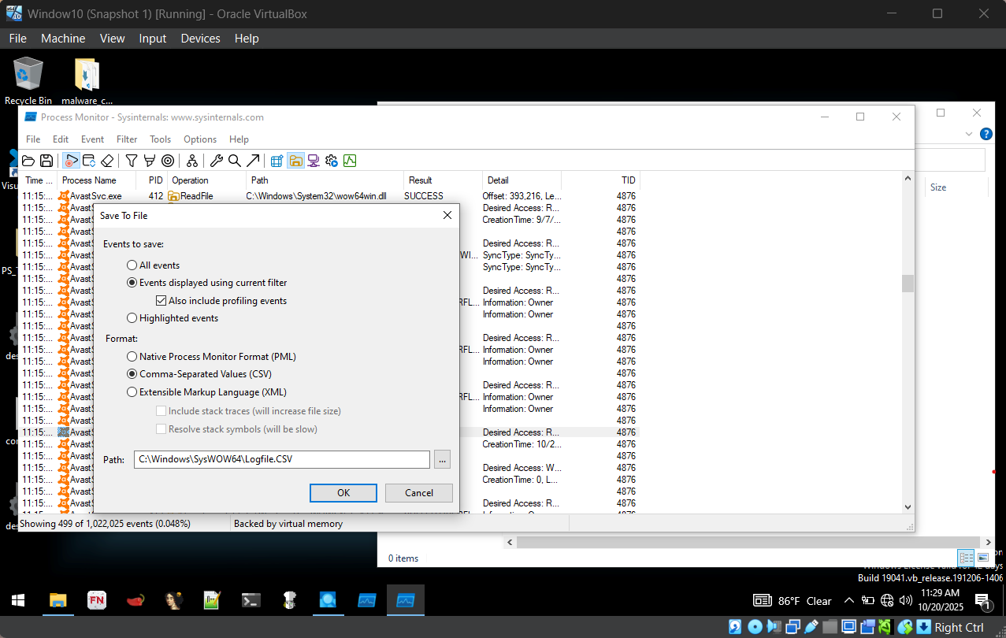1006x638 pixels.
Task: Click the Jump to Object arrow icon
Action: point(253,161)
